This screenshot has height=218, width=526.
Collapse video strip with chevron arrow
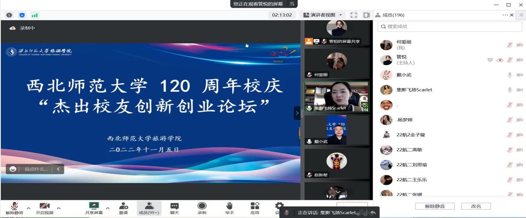[297, 113]
